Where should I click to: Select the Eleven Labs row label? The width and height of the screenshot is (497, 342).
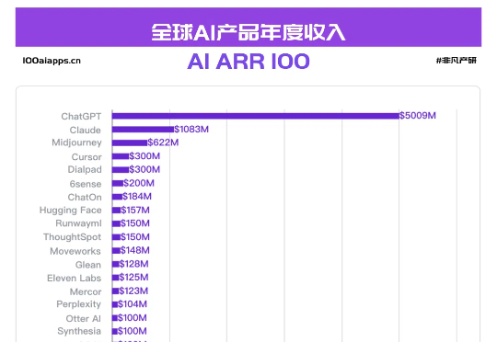pos(75,278)
